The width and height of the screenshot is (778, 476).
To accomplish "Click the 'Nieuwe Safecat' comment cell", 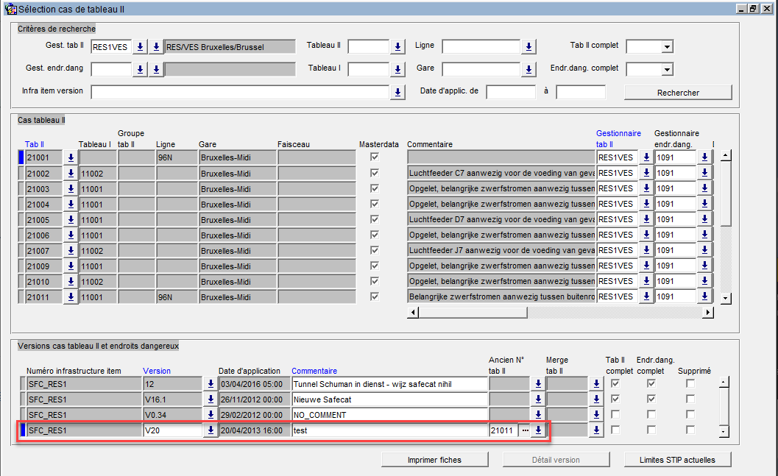I will pos(390,399).
